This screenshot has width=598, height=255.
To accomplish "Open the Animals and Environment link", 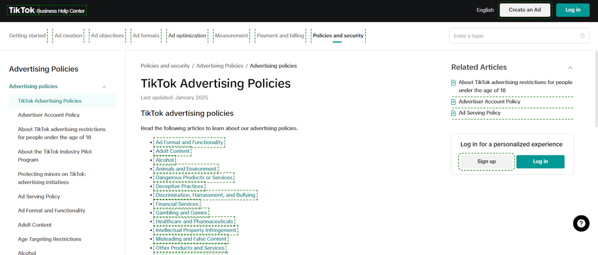I will 186,169.
